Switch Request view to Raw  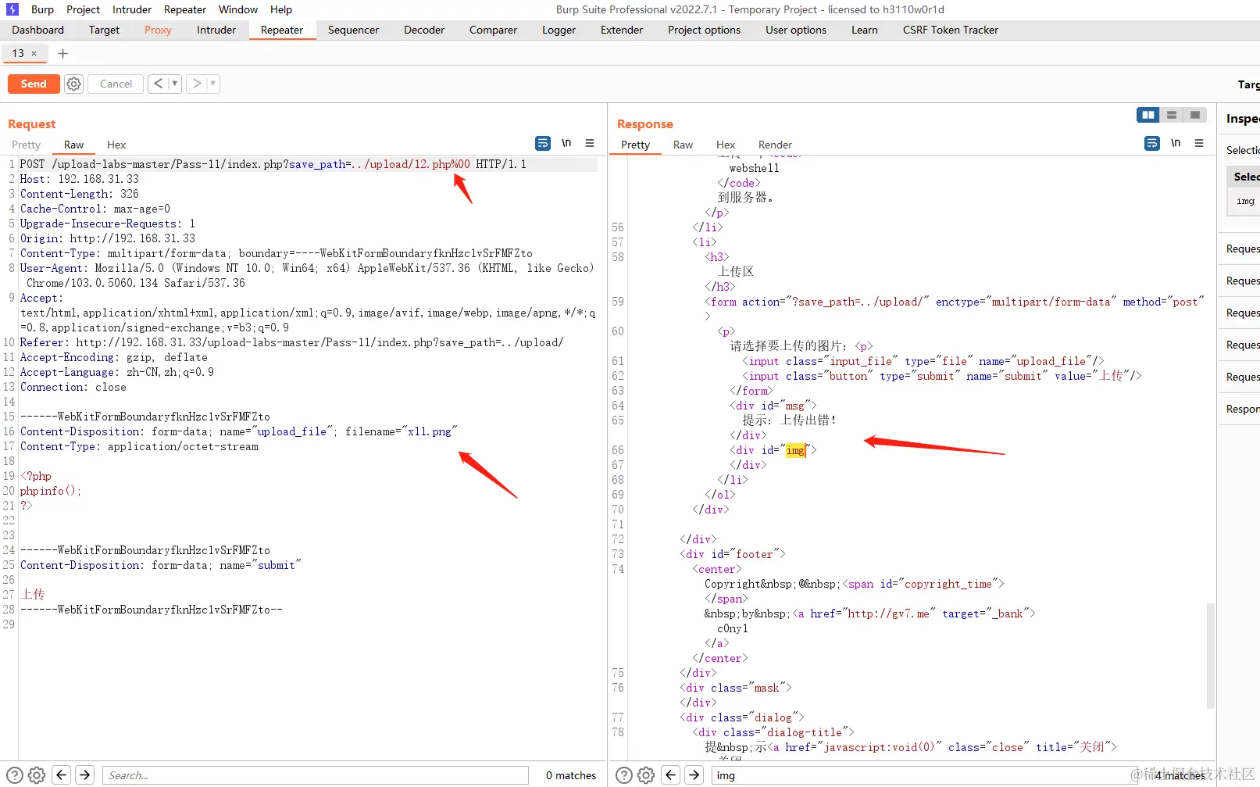pyautogui.click(x=74, y=145)
